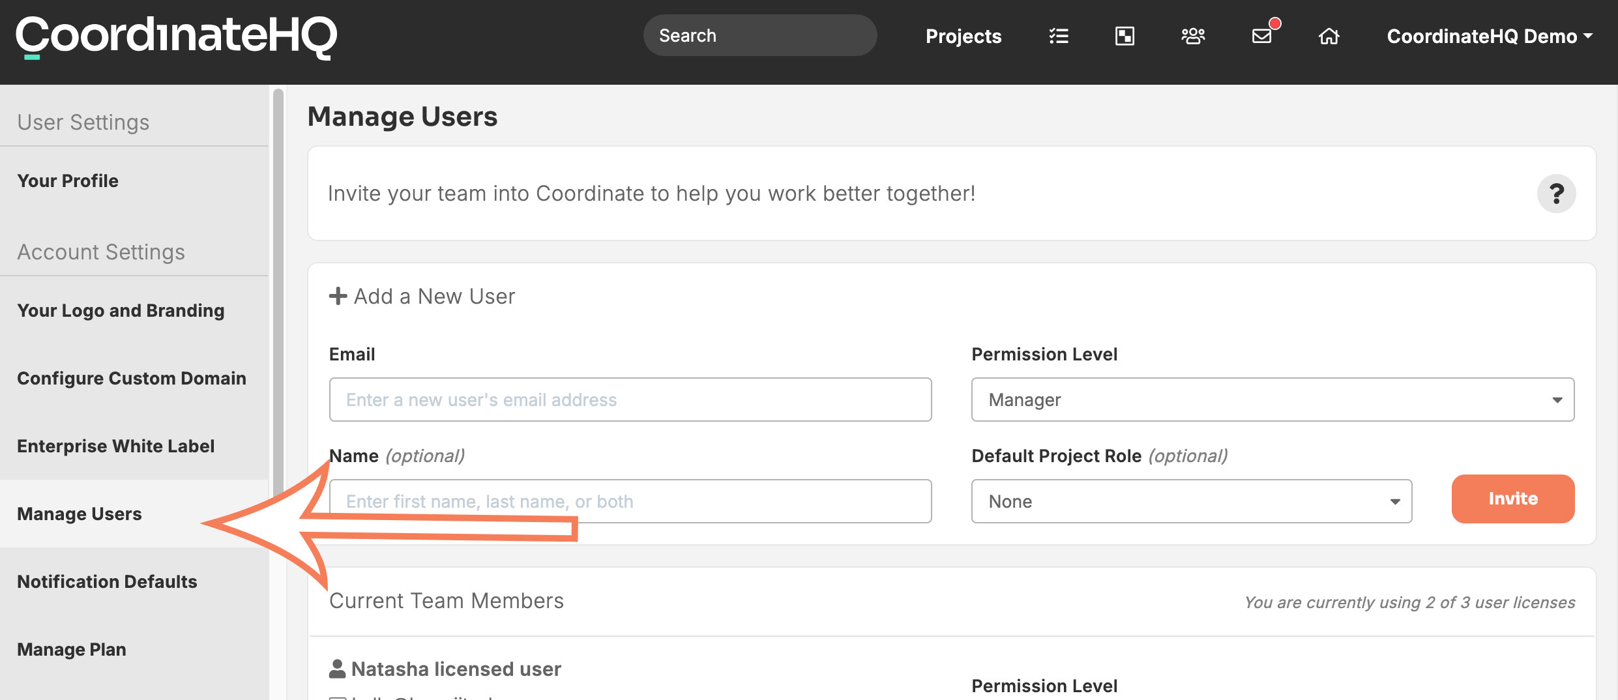This screenshot has width=1618, height=700.
Task: Open the board view icon in header
Action: tap(1125, 36)
